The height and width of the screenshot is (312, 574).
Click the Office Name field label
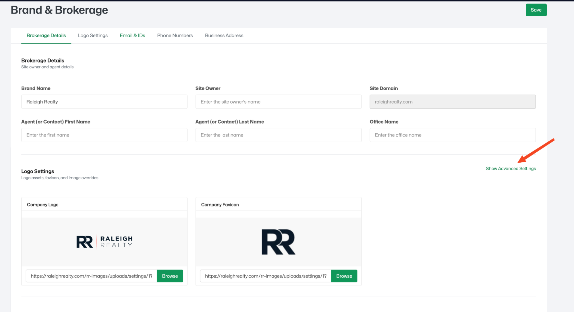coord(384,122)
